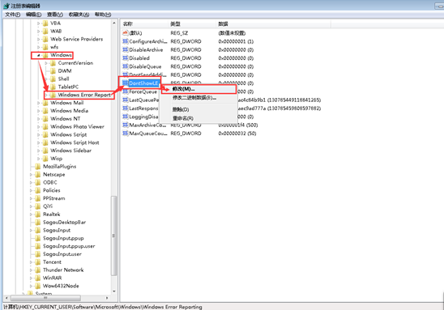Select the SogouDesktopBar key

click(64, 223)
